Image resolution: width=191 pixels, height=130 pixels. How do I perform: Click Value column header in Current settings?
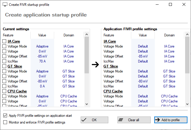tap(42, 35)
